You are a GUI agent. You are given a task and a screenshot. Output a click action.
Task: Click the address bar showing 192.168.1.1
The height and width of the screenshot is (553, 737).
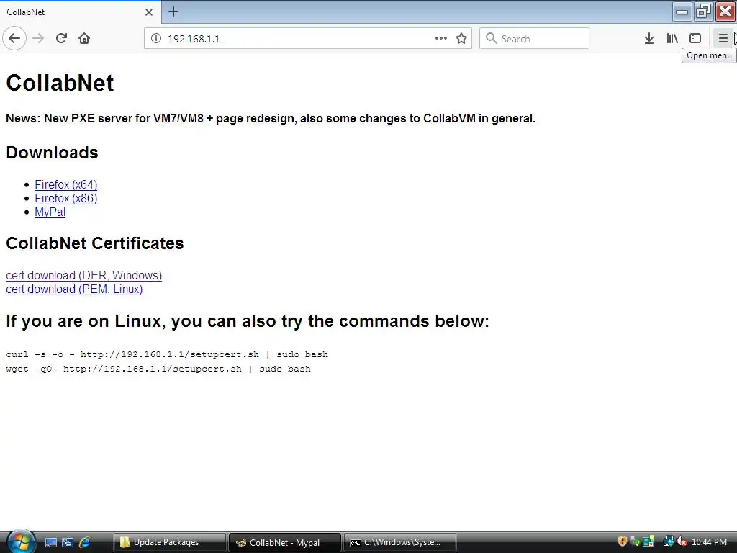[x=308, y=39]
